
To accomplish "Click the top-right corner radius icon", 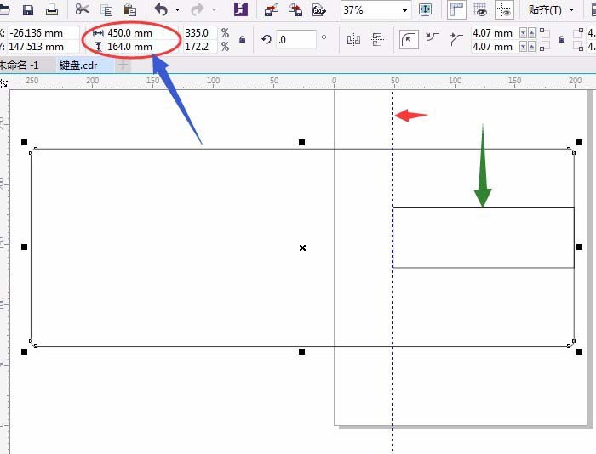I will tap(578, 32).
